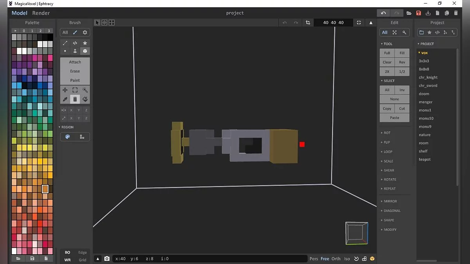The width and height of the screenshot is (470, 264).
Task: Expand the MIRROR section
Action: point(390,201)
